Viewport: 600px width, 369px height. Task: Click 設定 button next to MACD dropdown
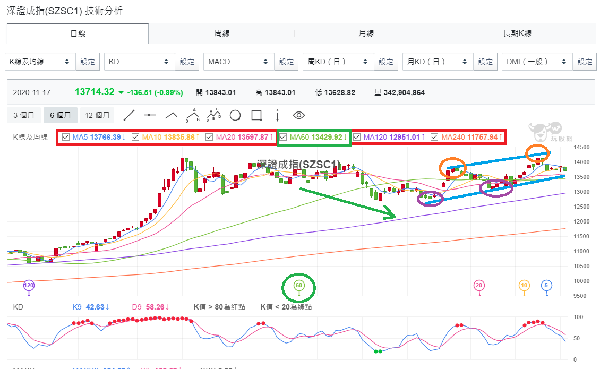(x=287, y=62)
